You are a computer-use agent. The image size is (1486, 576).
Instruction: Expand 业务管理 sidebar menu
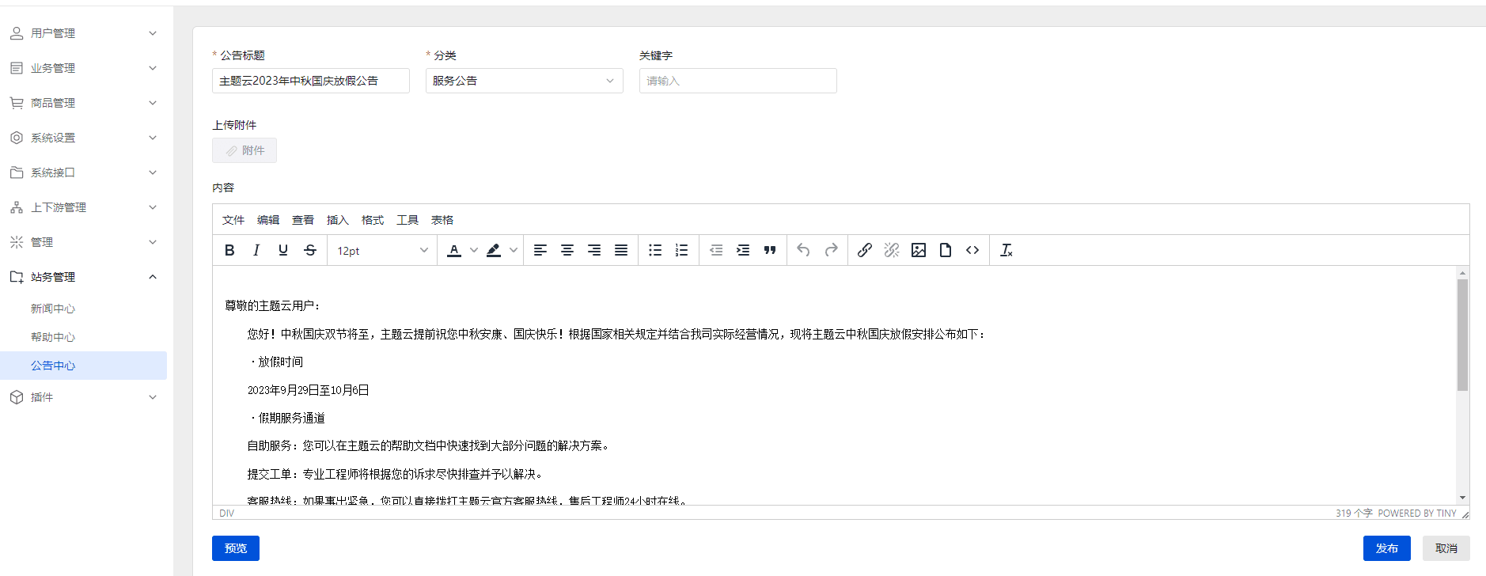click(83, 68)
